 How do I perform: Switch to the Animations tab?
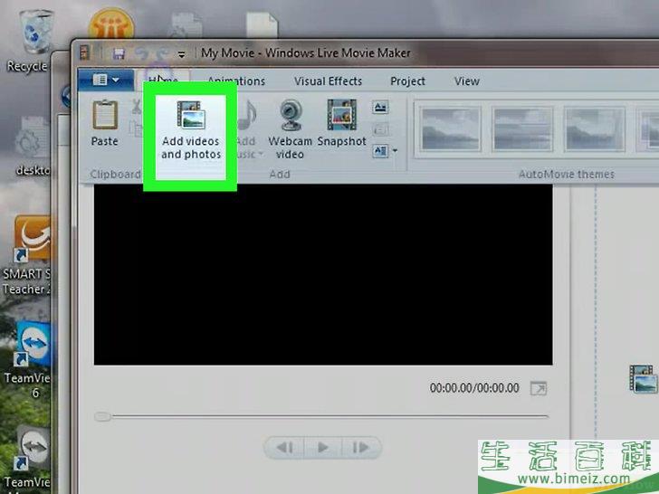pos(236,81)
